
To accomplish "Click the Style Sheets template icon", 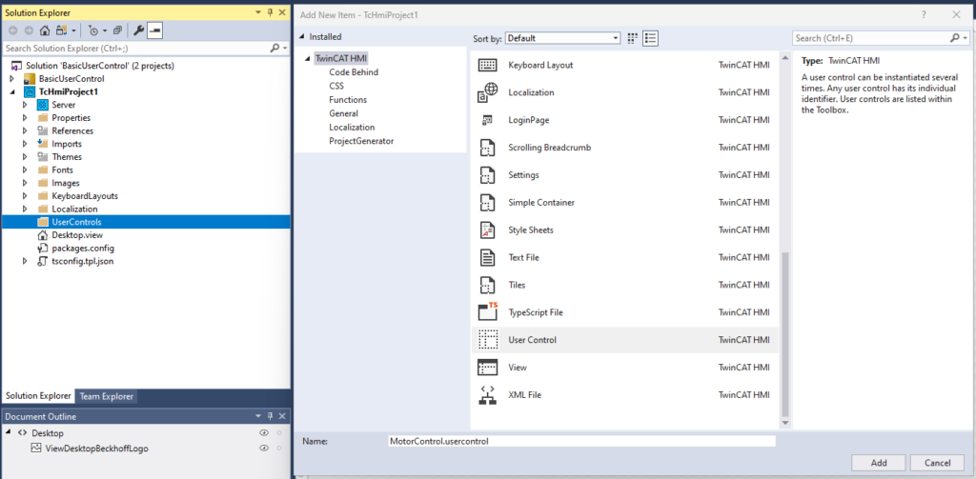I will coord(487,230).
